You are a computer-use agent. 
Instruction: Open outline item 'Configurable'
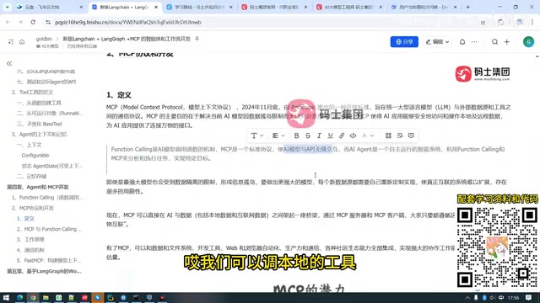coord(35,155)
